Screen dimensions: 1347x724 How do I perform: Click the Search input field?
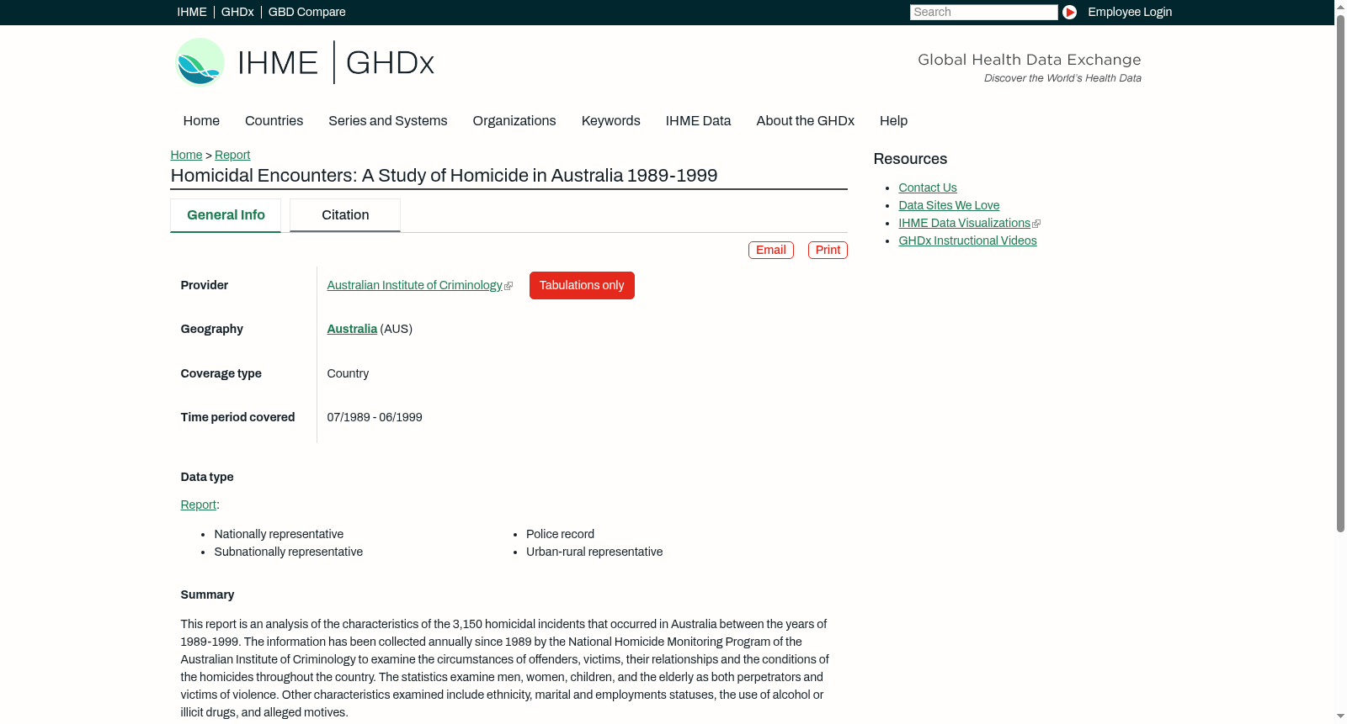tap(983, 12)
